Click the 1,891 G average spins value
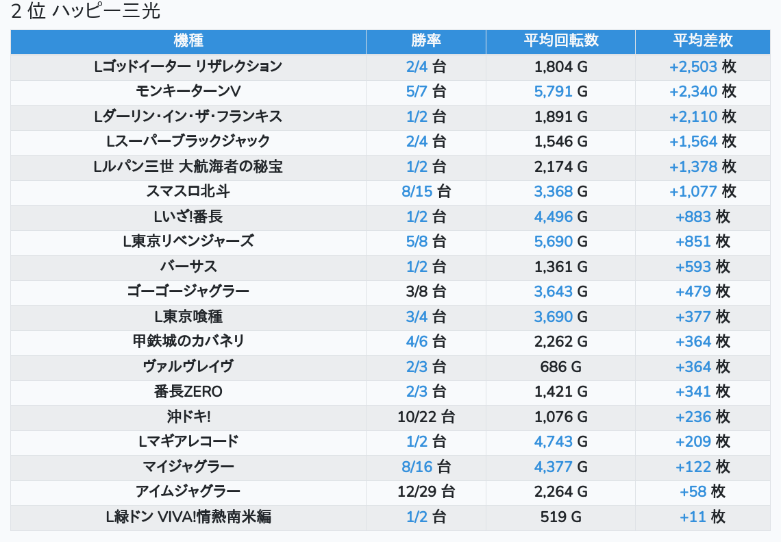781x542 pixels. pyautogui.click(x=561, y=116)
